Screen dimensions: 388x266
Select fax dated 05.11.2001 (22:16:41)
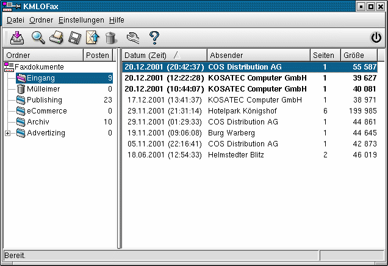250,144
